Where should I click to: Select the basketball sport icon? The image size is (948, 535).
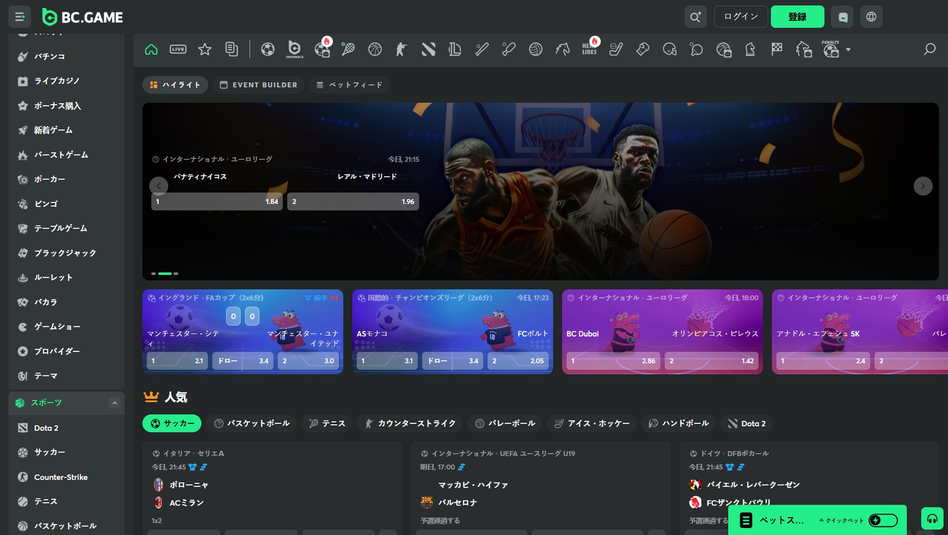click(x=375, y=49)
